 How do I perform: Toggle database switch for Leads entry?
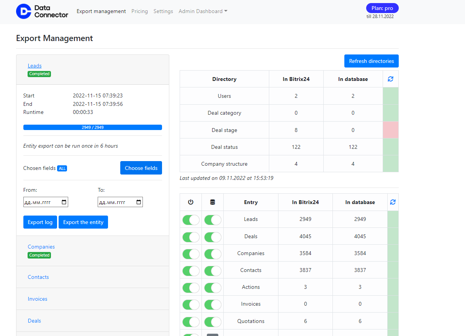coord(213,220)
